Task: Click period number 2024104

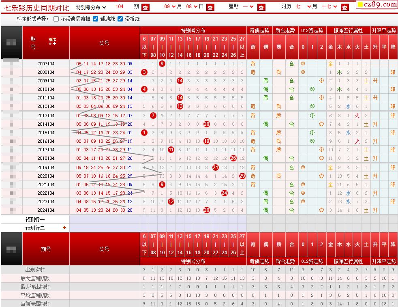Action: [46, 210]
